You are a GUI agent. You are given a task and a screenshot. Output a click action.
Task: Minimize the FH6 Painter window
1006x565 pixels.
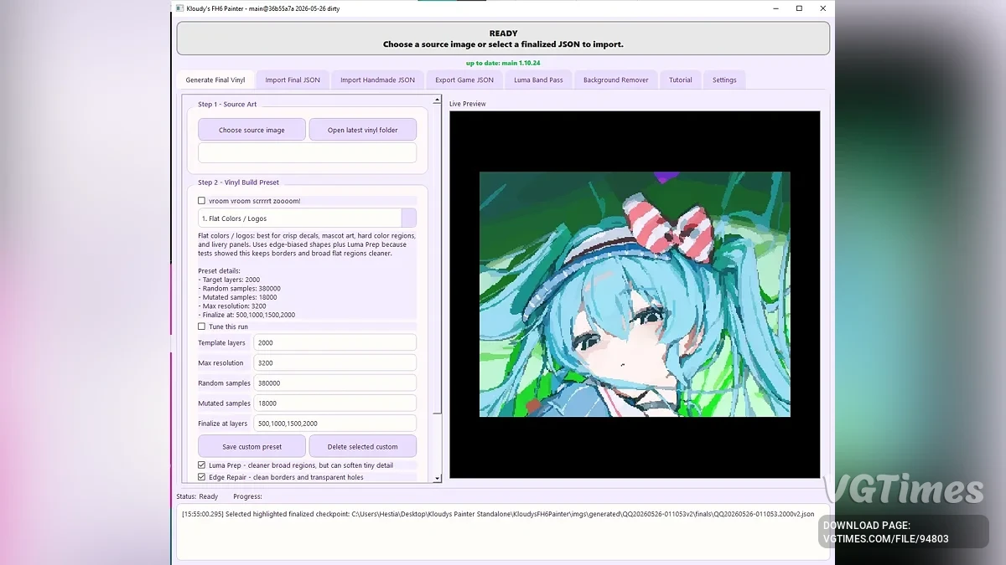[x=775, y=8]
